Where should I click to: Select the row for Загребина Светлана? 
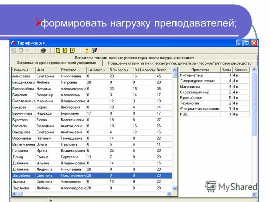(x=67, y=175)
